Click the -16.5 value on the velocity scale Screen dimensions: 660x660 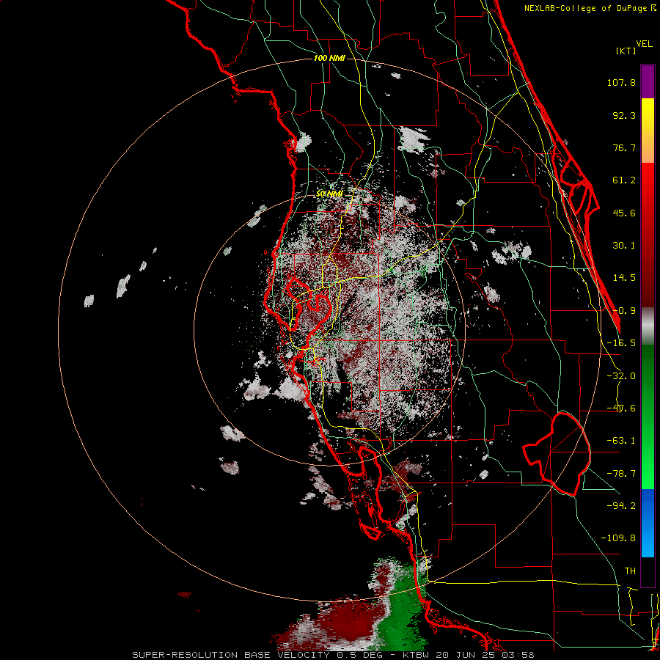(x=621, y=343)
